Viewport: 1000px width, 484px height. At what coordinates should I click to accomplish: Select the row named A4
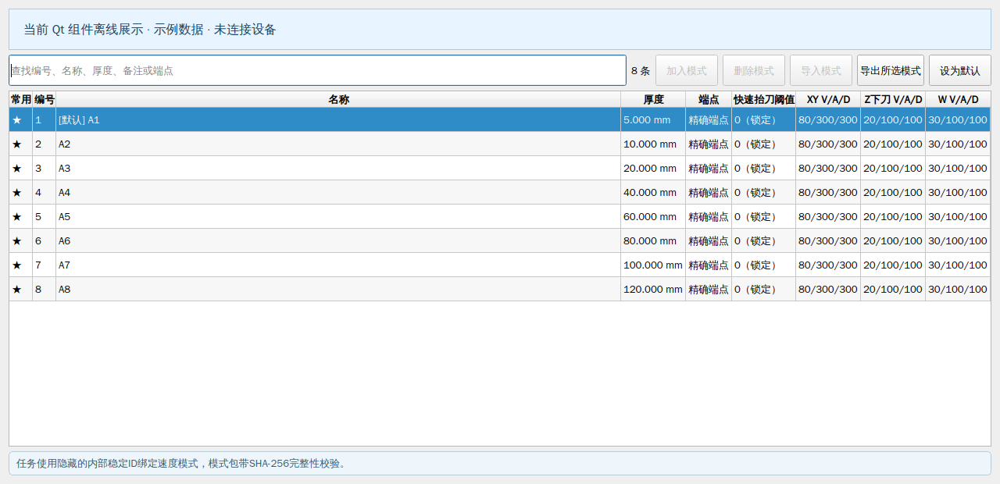(500, 193)
